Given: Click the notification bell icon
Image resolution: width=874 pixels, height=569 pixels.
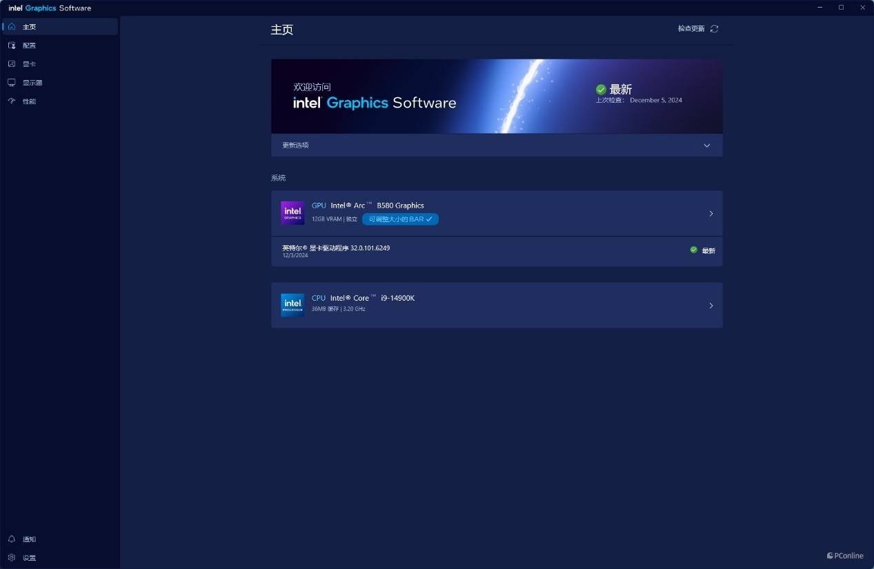Looking at the screenshot, I should 11,539.
